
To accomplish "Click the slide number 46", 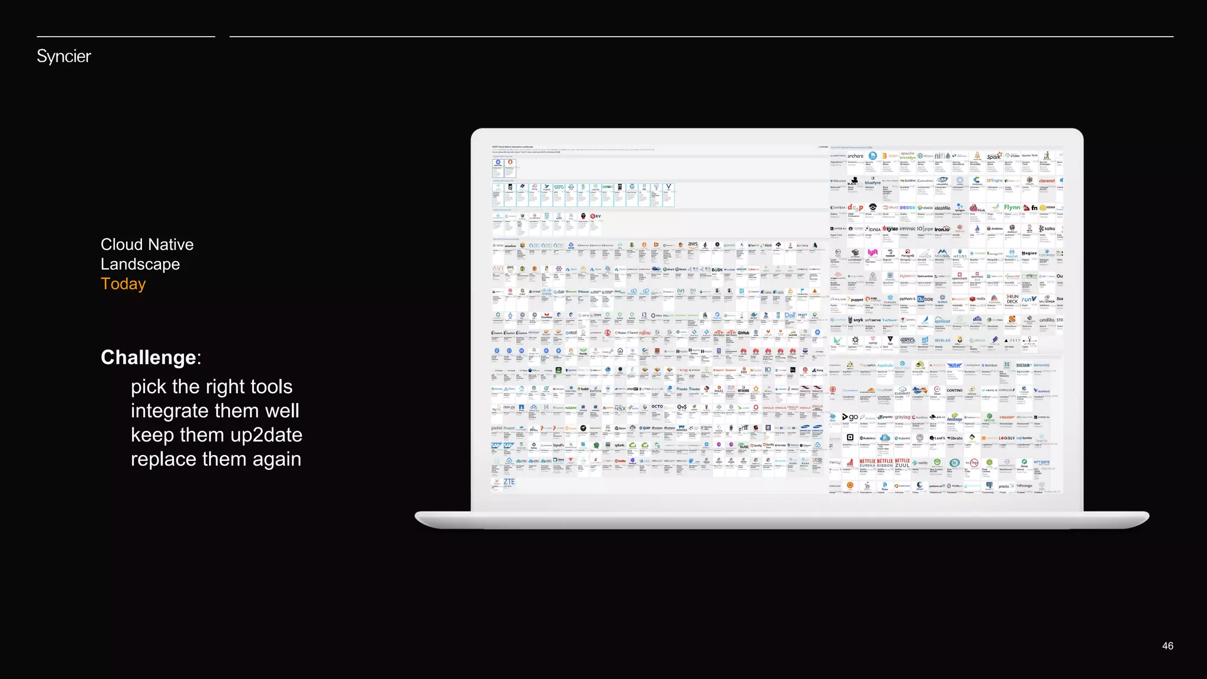I will (x=1167, y=646).
